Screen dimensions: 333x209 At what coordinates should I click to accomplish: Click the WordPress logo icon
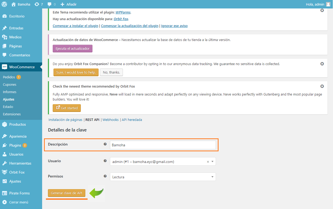tap(5, 4)
